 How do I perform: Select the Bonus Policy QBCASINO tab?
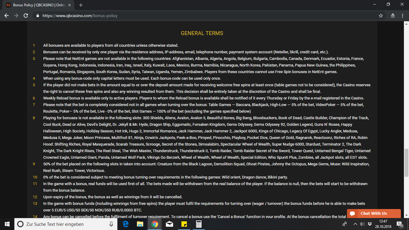point(39,5)
